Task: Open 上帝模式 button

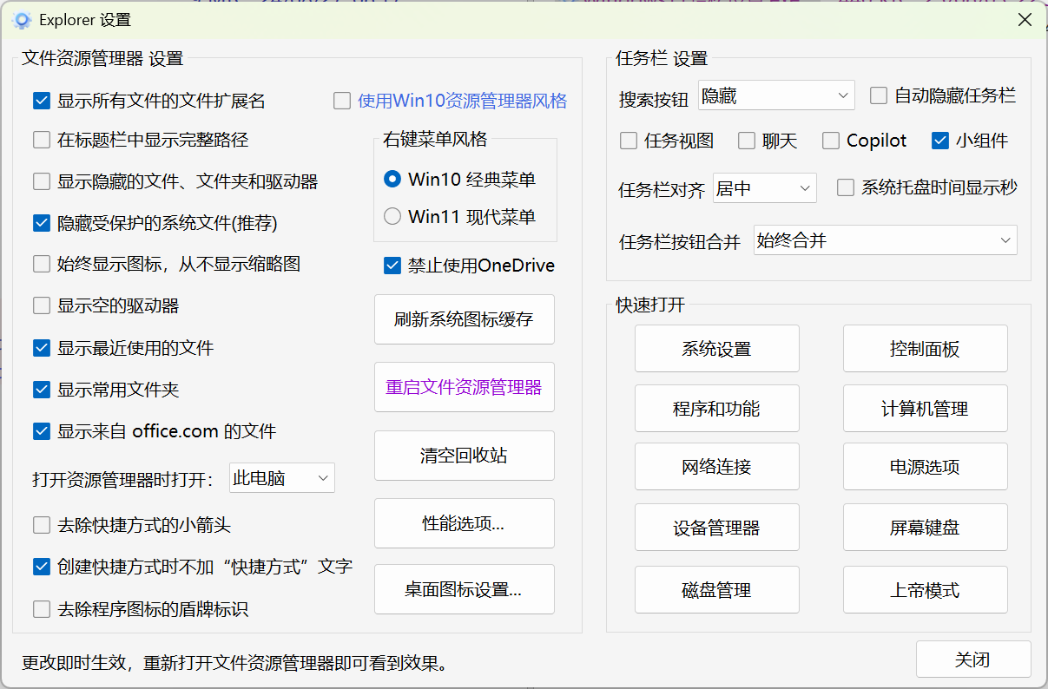Action: coord(925,590)
